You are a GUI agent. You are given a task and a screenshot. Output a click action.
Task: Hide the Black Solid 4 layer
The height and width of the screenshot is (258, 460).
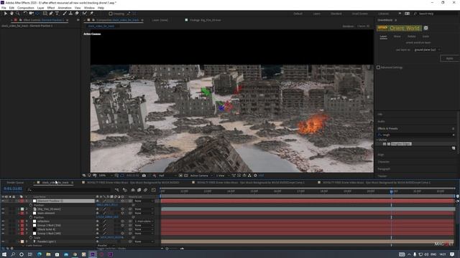click(x=3, y=229)
